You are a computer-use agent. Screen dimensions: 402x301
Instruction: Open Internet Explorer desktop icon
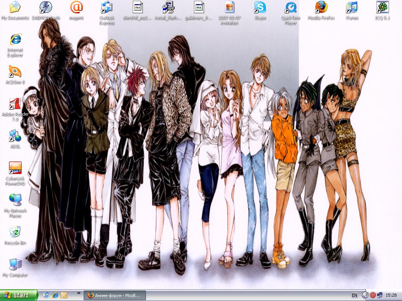[x=15, y=45]
